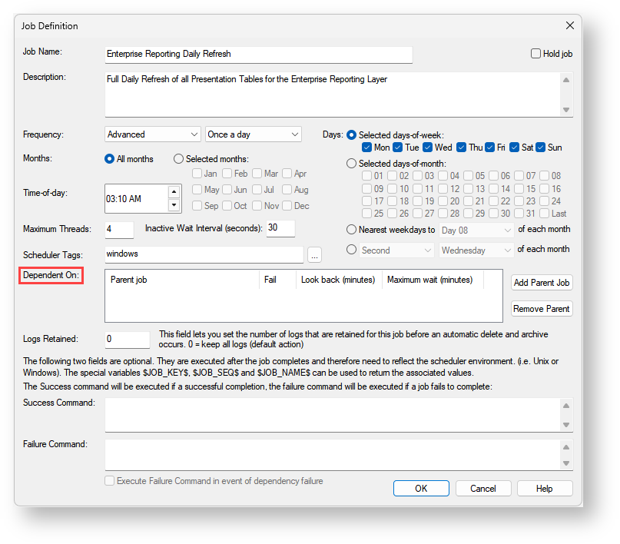Click the Maximum Threads input field

point(119,229)
